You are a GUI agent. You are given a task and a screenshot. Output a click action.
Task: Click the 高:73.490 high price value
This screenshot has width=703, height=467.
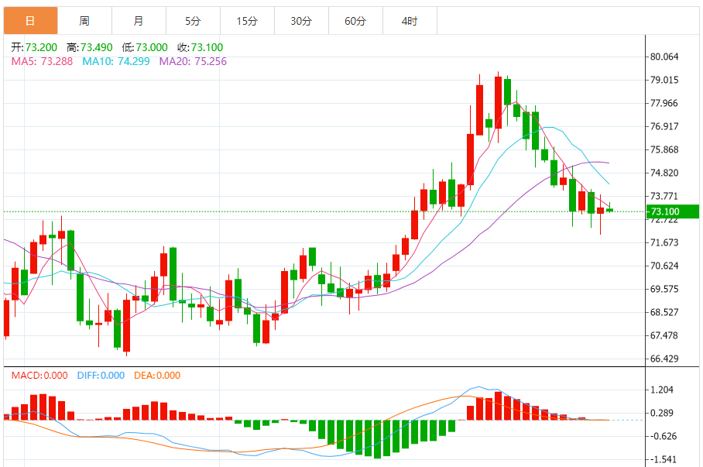89,47
